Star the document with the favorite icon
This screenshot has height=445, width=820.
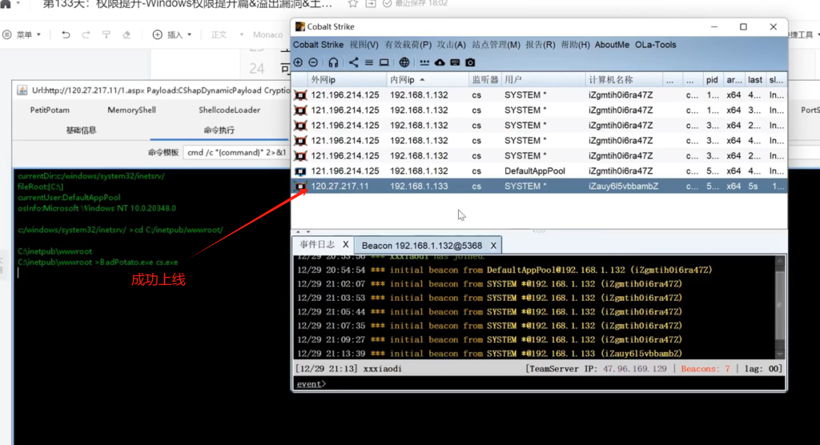pos(353,4)
